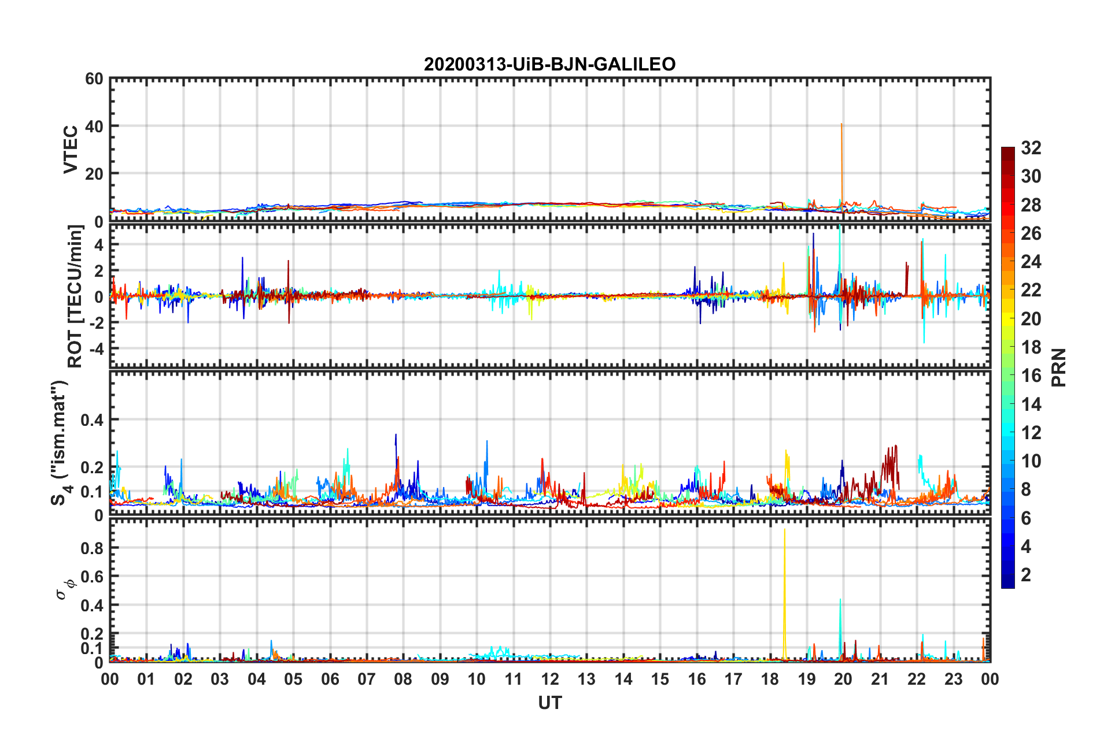Click colorbar tick value 32

pos(1031,148)
